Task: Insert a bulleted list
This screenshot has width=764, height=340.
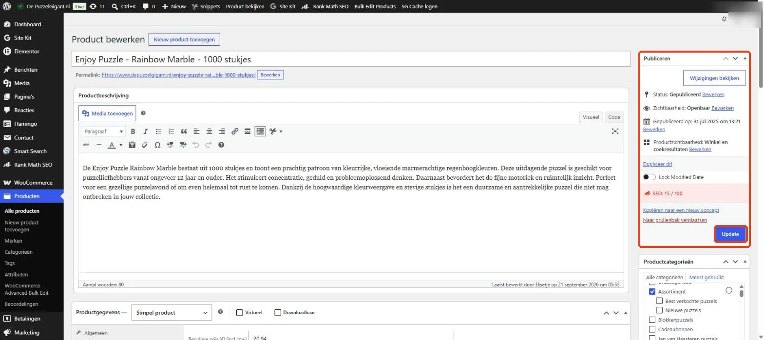Action: tap(158, 132)
